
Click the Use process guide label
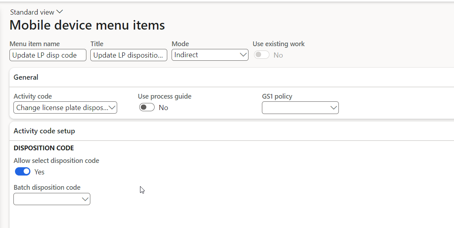[164, 96]
